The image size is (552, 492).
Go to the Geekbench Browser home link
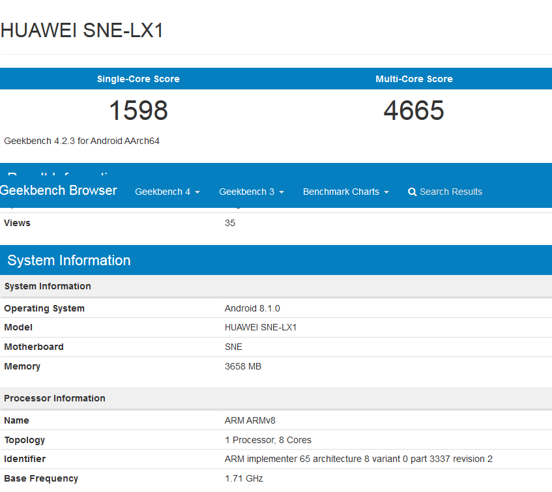point(59,190)
